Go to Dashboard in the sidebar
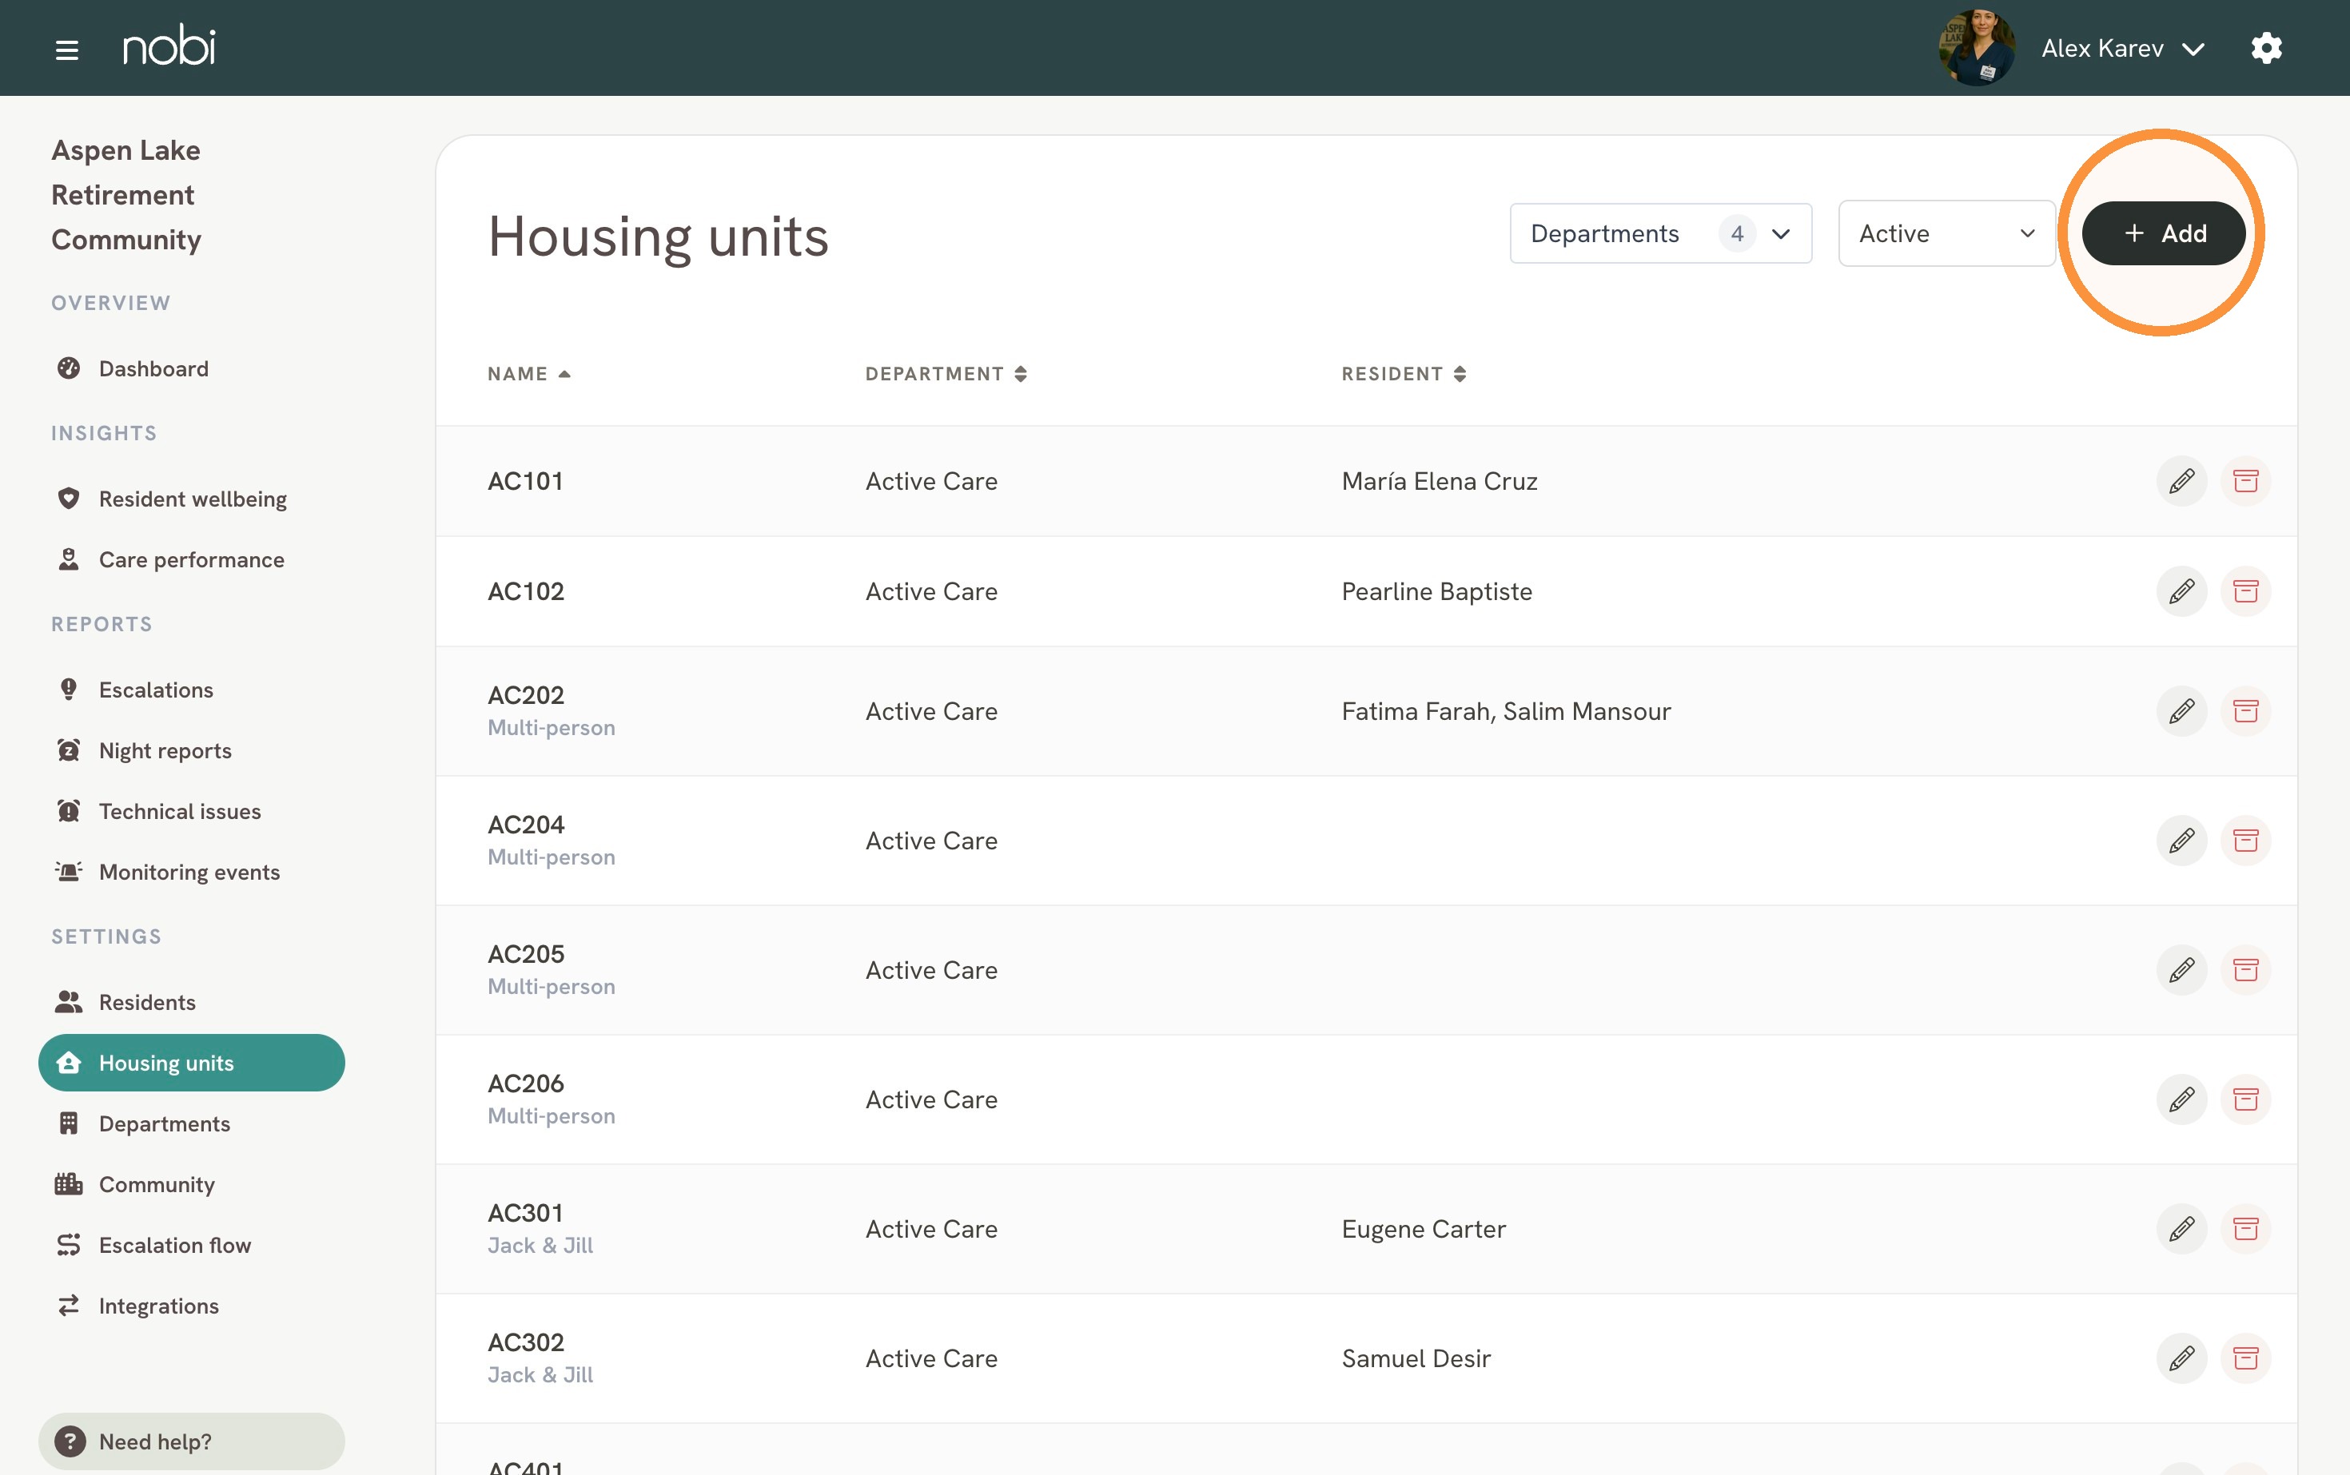Image resolution: width=2350 pixels, height=1475 pixels. pyautogui.click(x=191, y=369)
